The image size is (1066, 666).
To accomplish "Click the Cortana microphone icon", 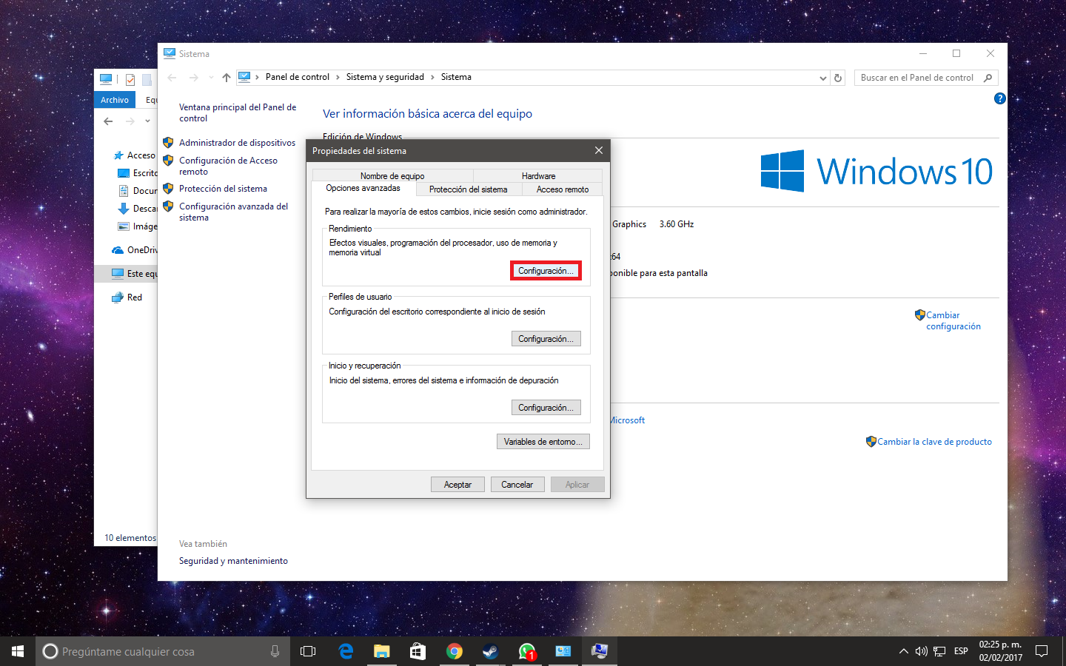I will pyautogui.click(x=275, y=651).
